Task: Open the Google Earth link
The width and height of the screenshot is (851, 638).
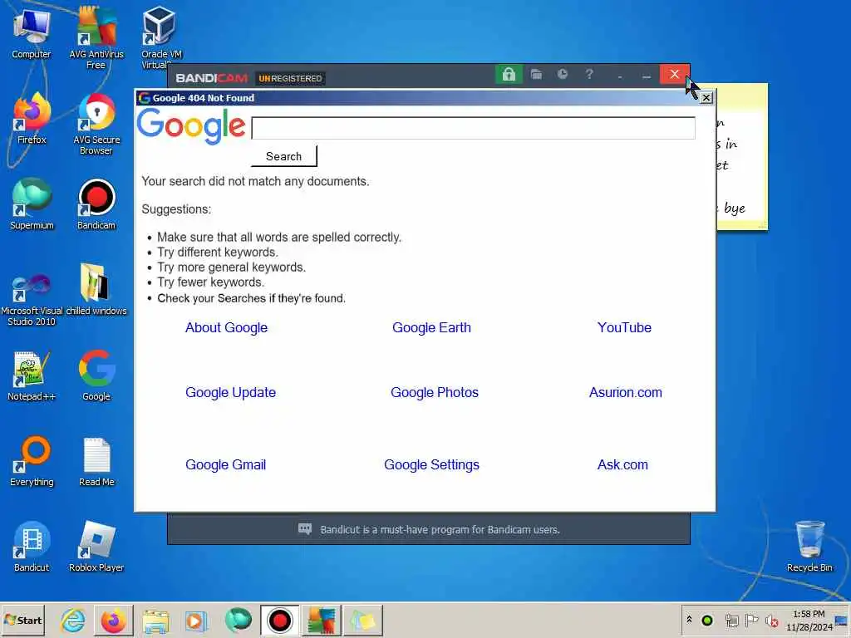Action: click(x=431, y=327)
